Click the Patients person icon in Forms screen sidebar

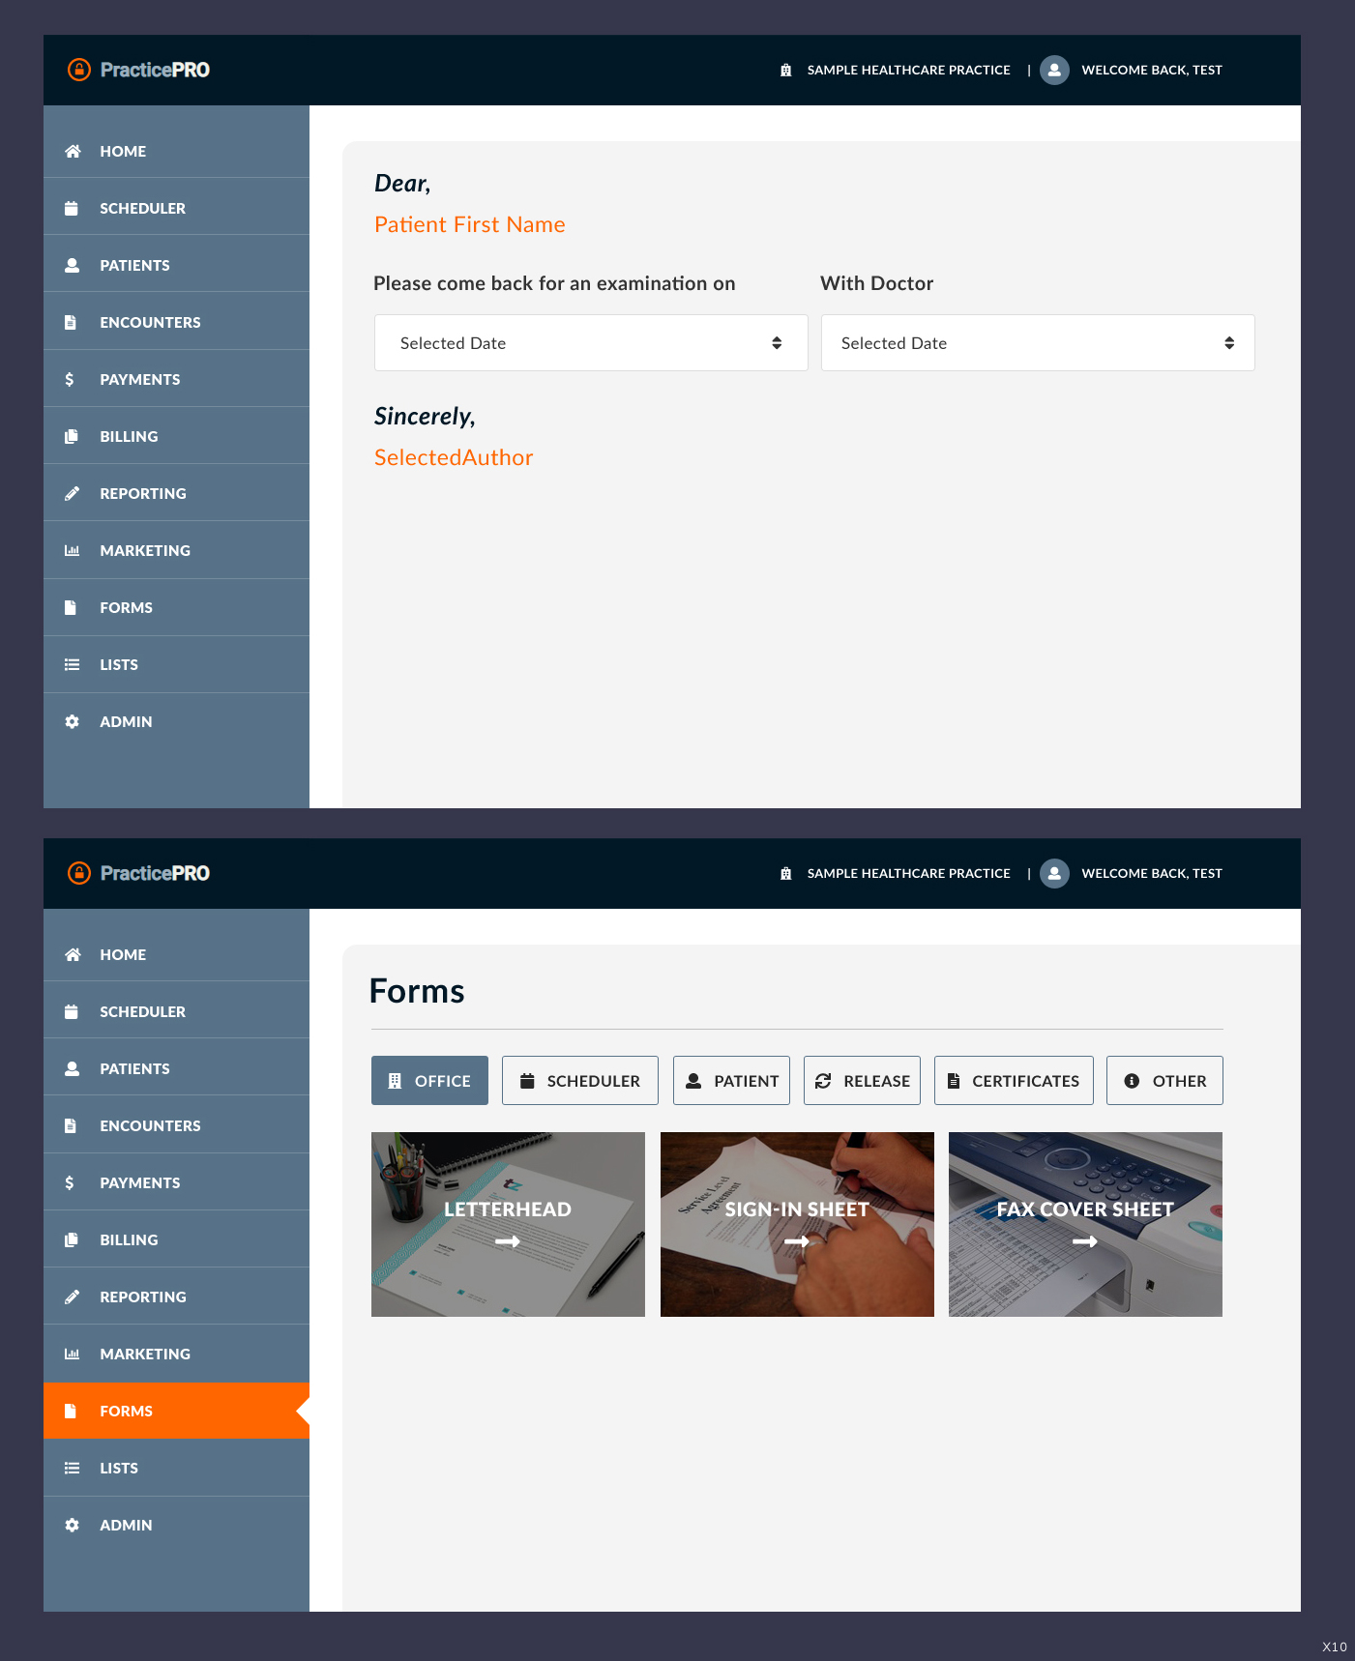pyautogui.click(x=72, y=1068)
